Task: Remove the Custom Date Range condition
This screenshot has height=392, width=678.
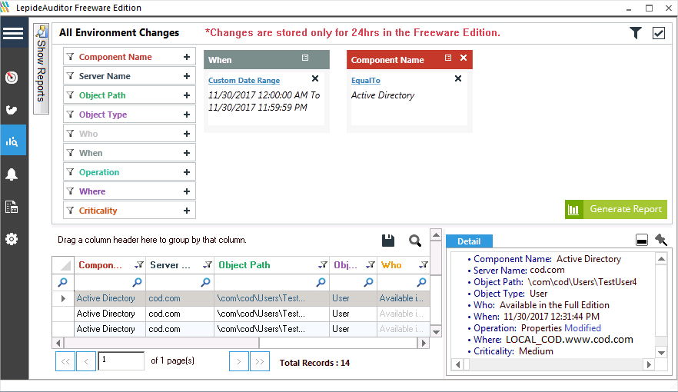Action: (x=315, y=78)
